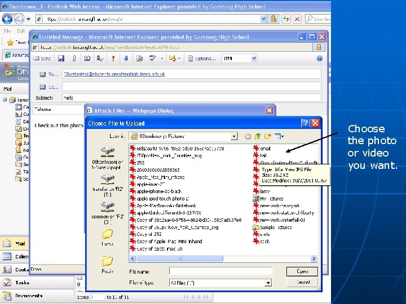Open the Tahoma font dropdown
The height and width of the screenshot is (304, 406).
59,109
